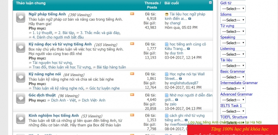Screen dimensions: 278x135
Task: View profile of user englishstudyaq87
Action: point(184,83)
